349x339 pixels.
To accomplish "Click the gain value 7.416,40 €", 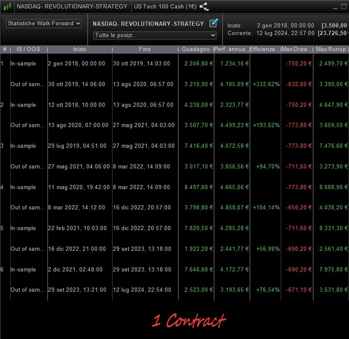I will 199,146.
